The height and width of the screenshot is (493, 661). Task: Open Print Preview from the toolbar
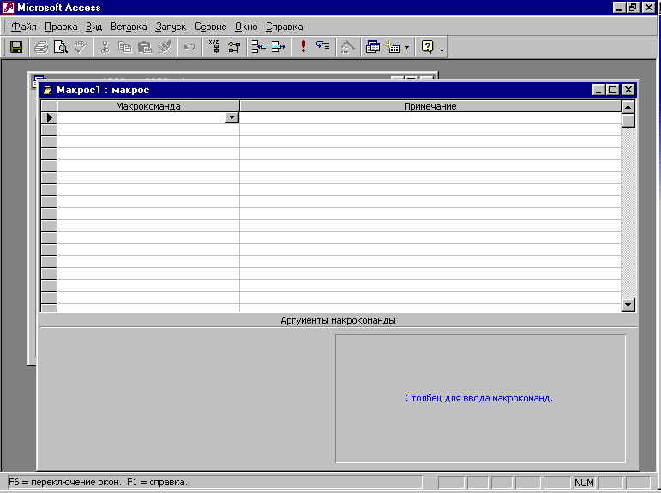61,47
